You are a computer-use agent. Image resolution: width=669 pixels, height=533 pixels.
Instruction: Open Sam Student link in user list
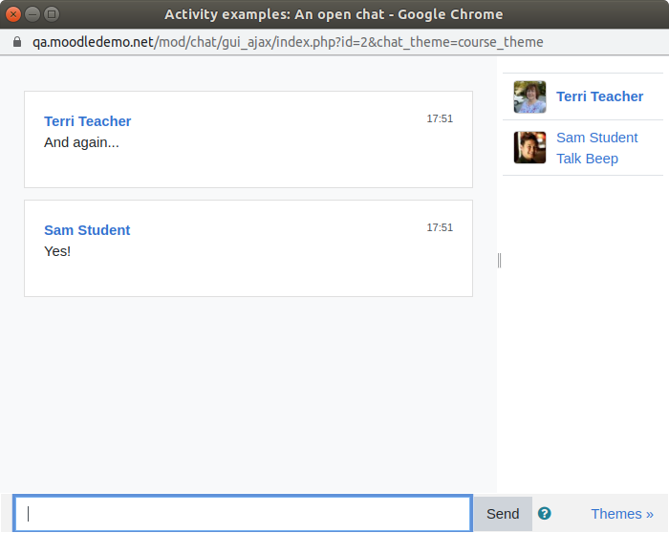(x=597, y=138)
